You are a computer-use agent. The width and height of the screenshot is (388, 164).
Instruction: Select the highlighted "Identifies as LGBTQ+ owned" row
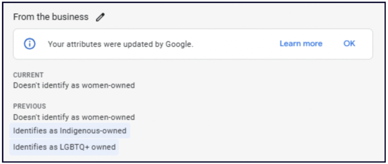64,147
